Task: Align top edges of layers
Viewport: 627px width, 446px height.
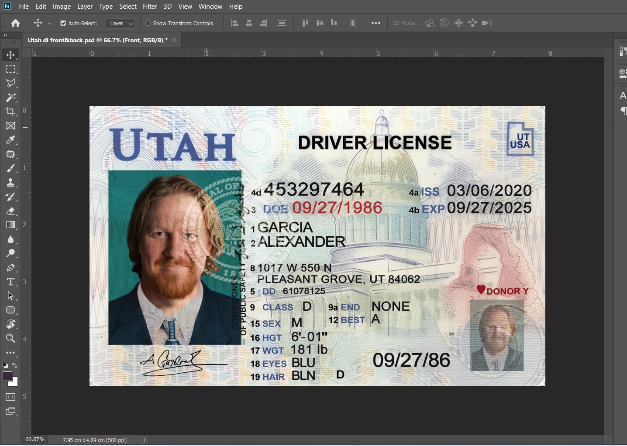Action: pyautogui.click(x=305, y=23)
